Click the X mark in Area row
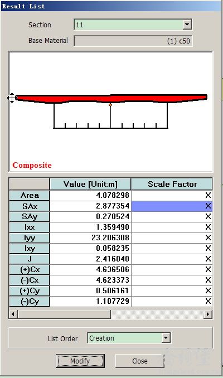The image size is (223, 378). pos(208,195)
